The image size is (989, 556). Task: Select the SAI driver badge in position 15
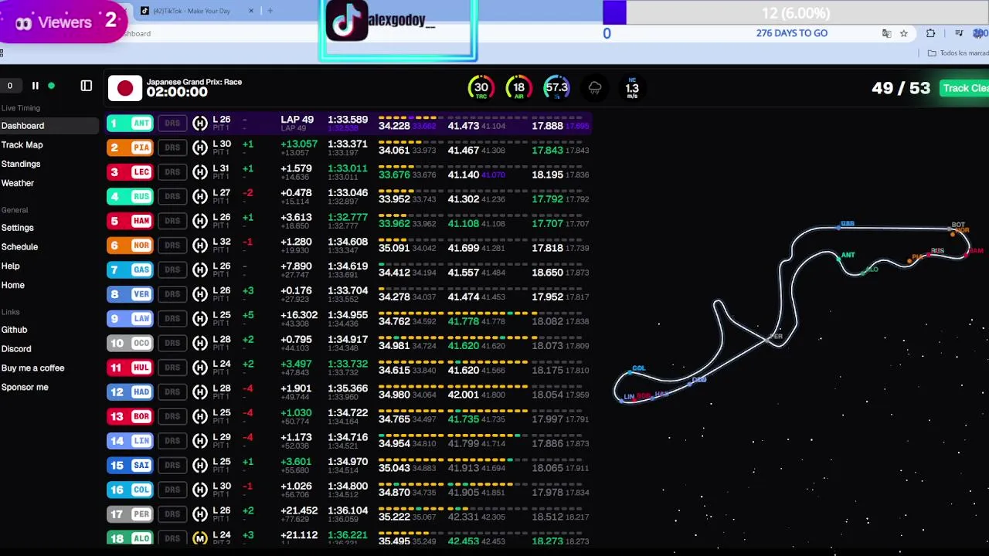tap(131, 466)
